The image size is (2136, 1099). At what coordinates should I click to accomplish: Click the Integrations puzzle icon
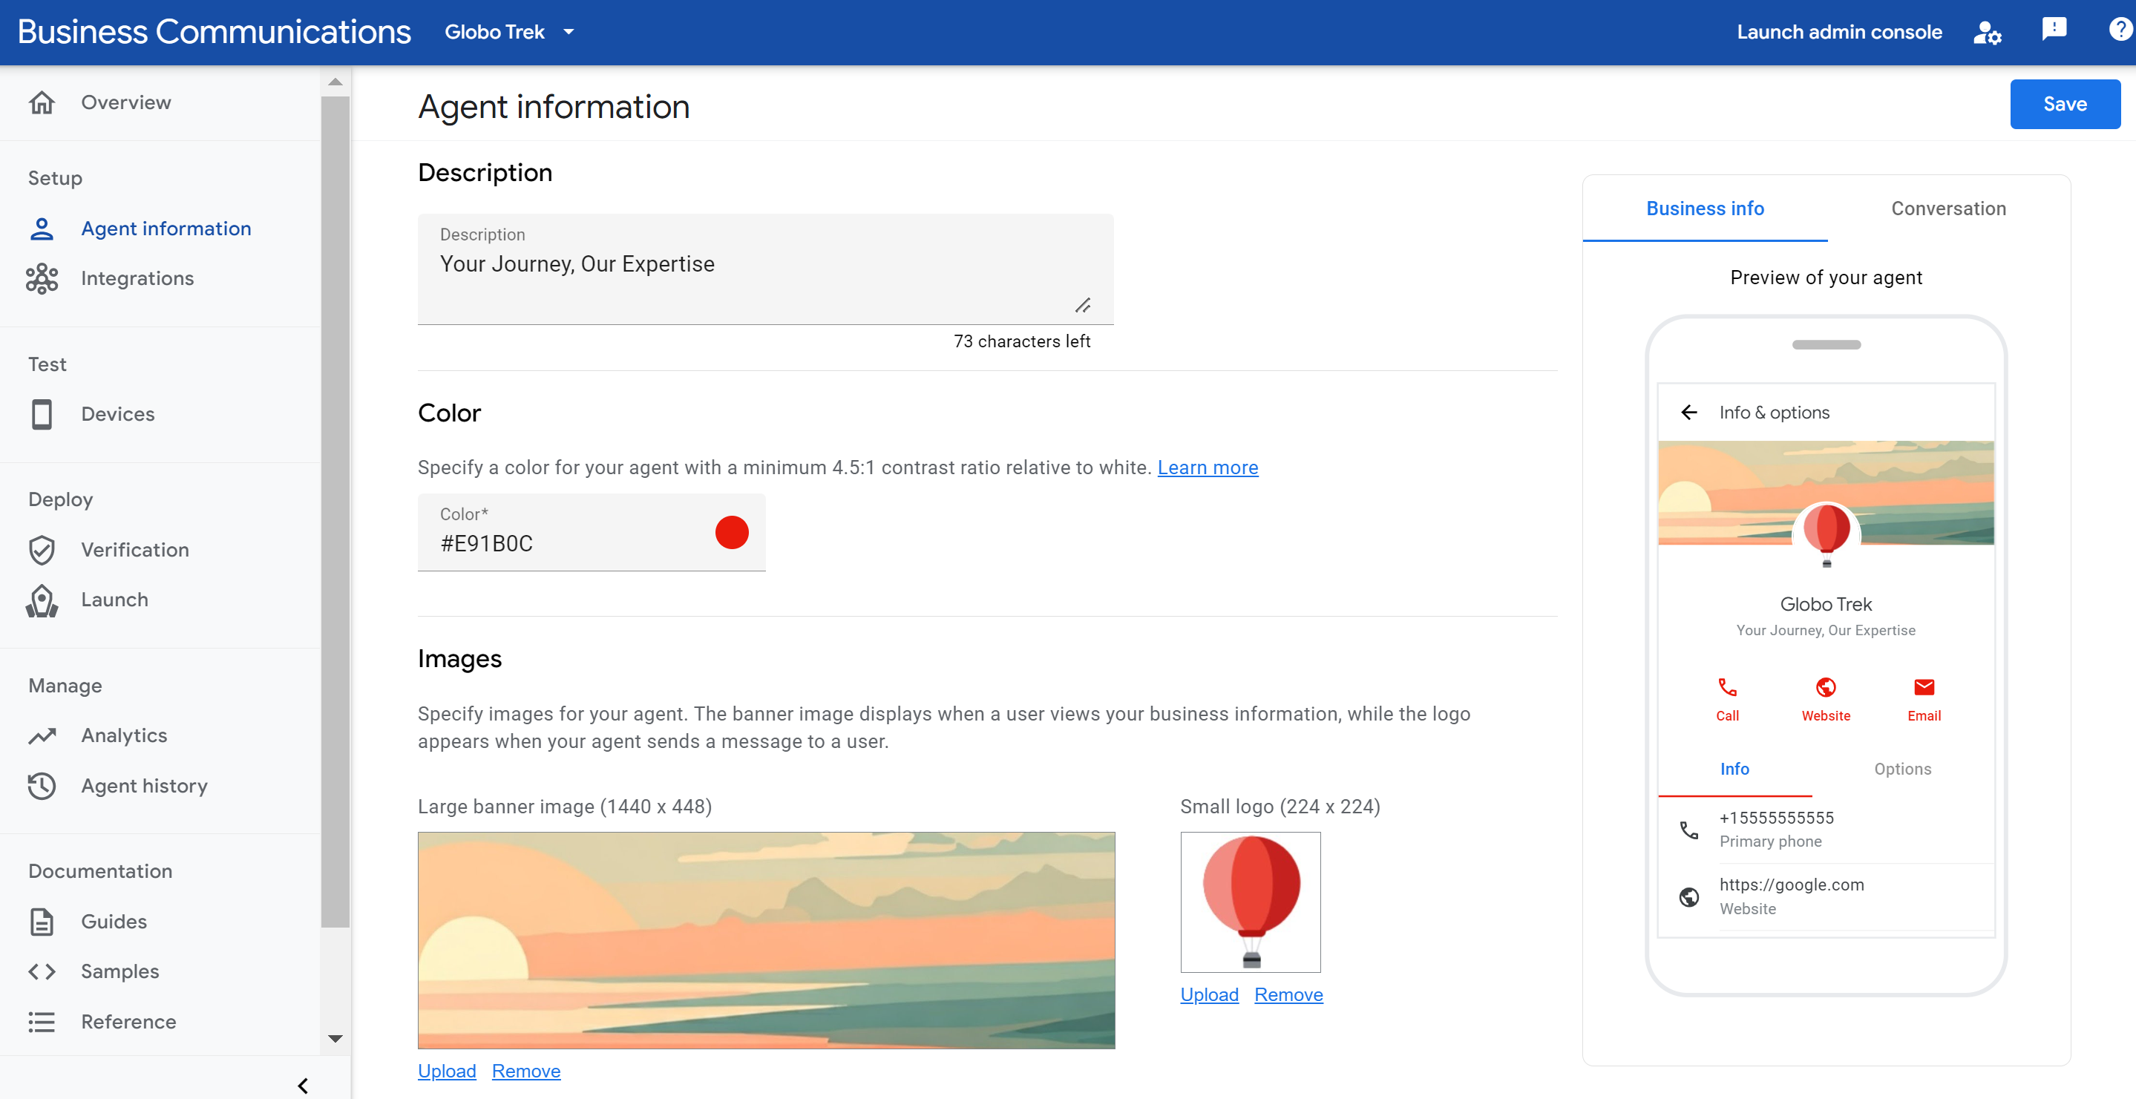pyautogui.click(x=42, y=278)
